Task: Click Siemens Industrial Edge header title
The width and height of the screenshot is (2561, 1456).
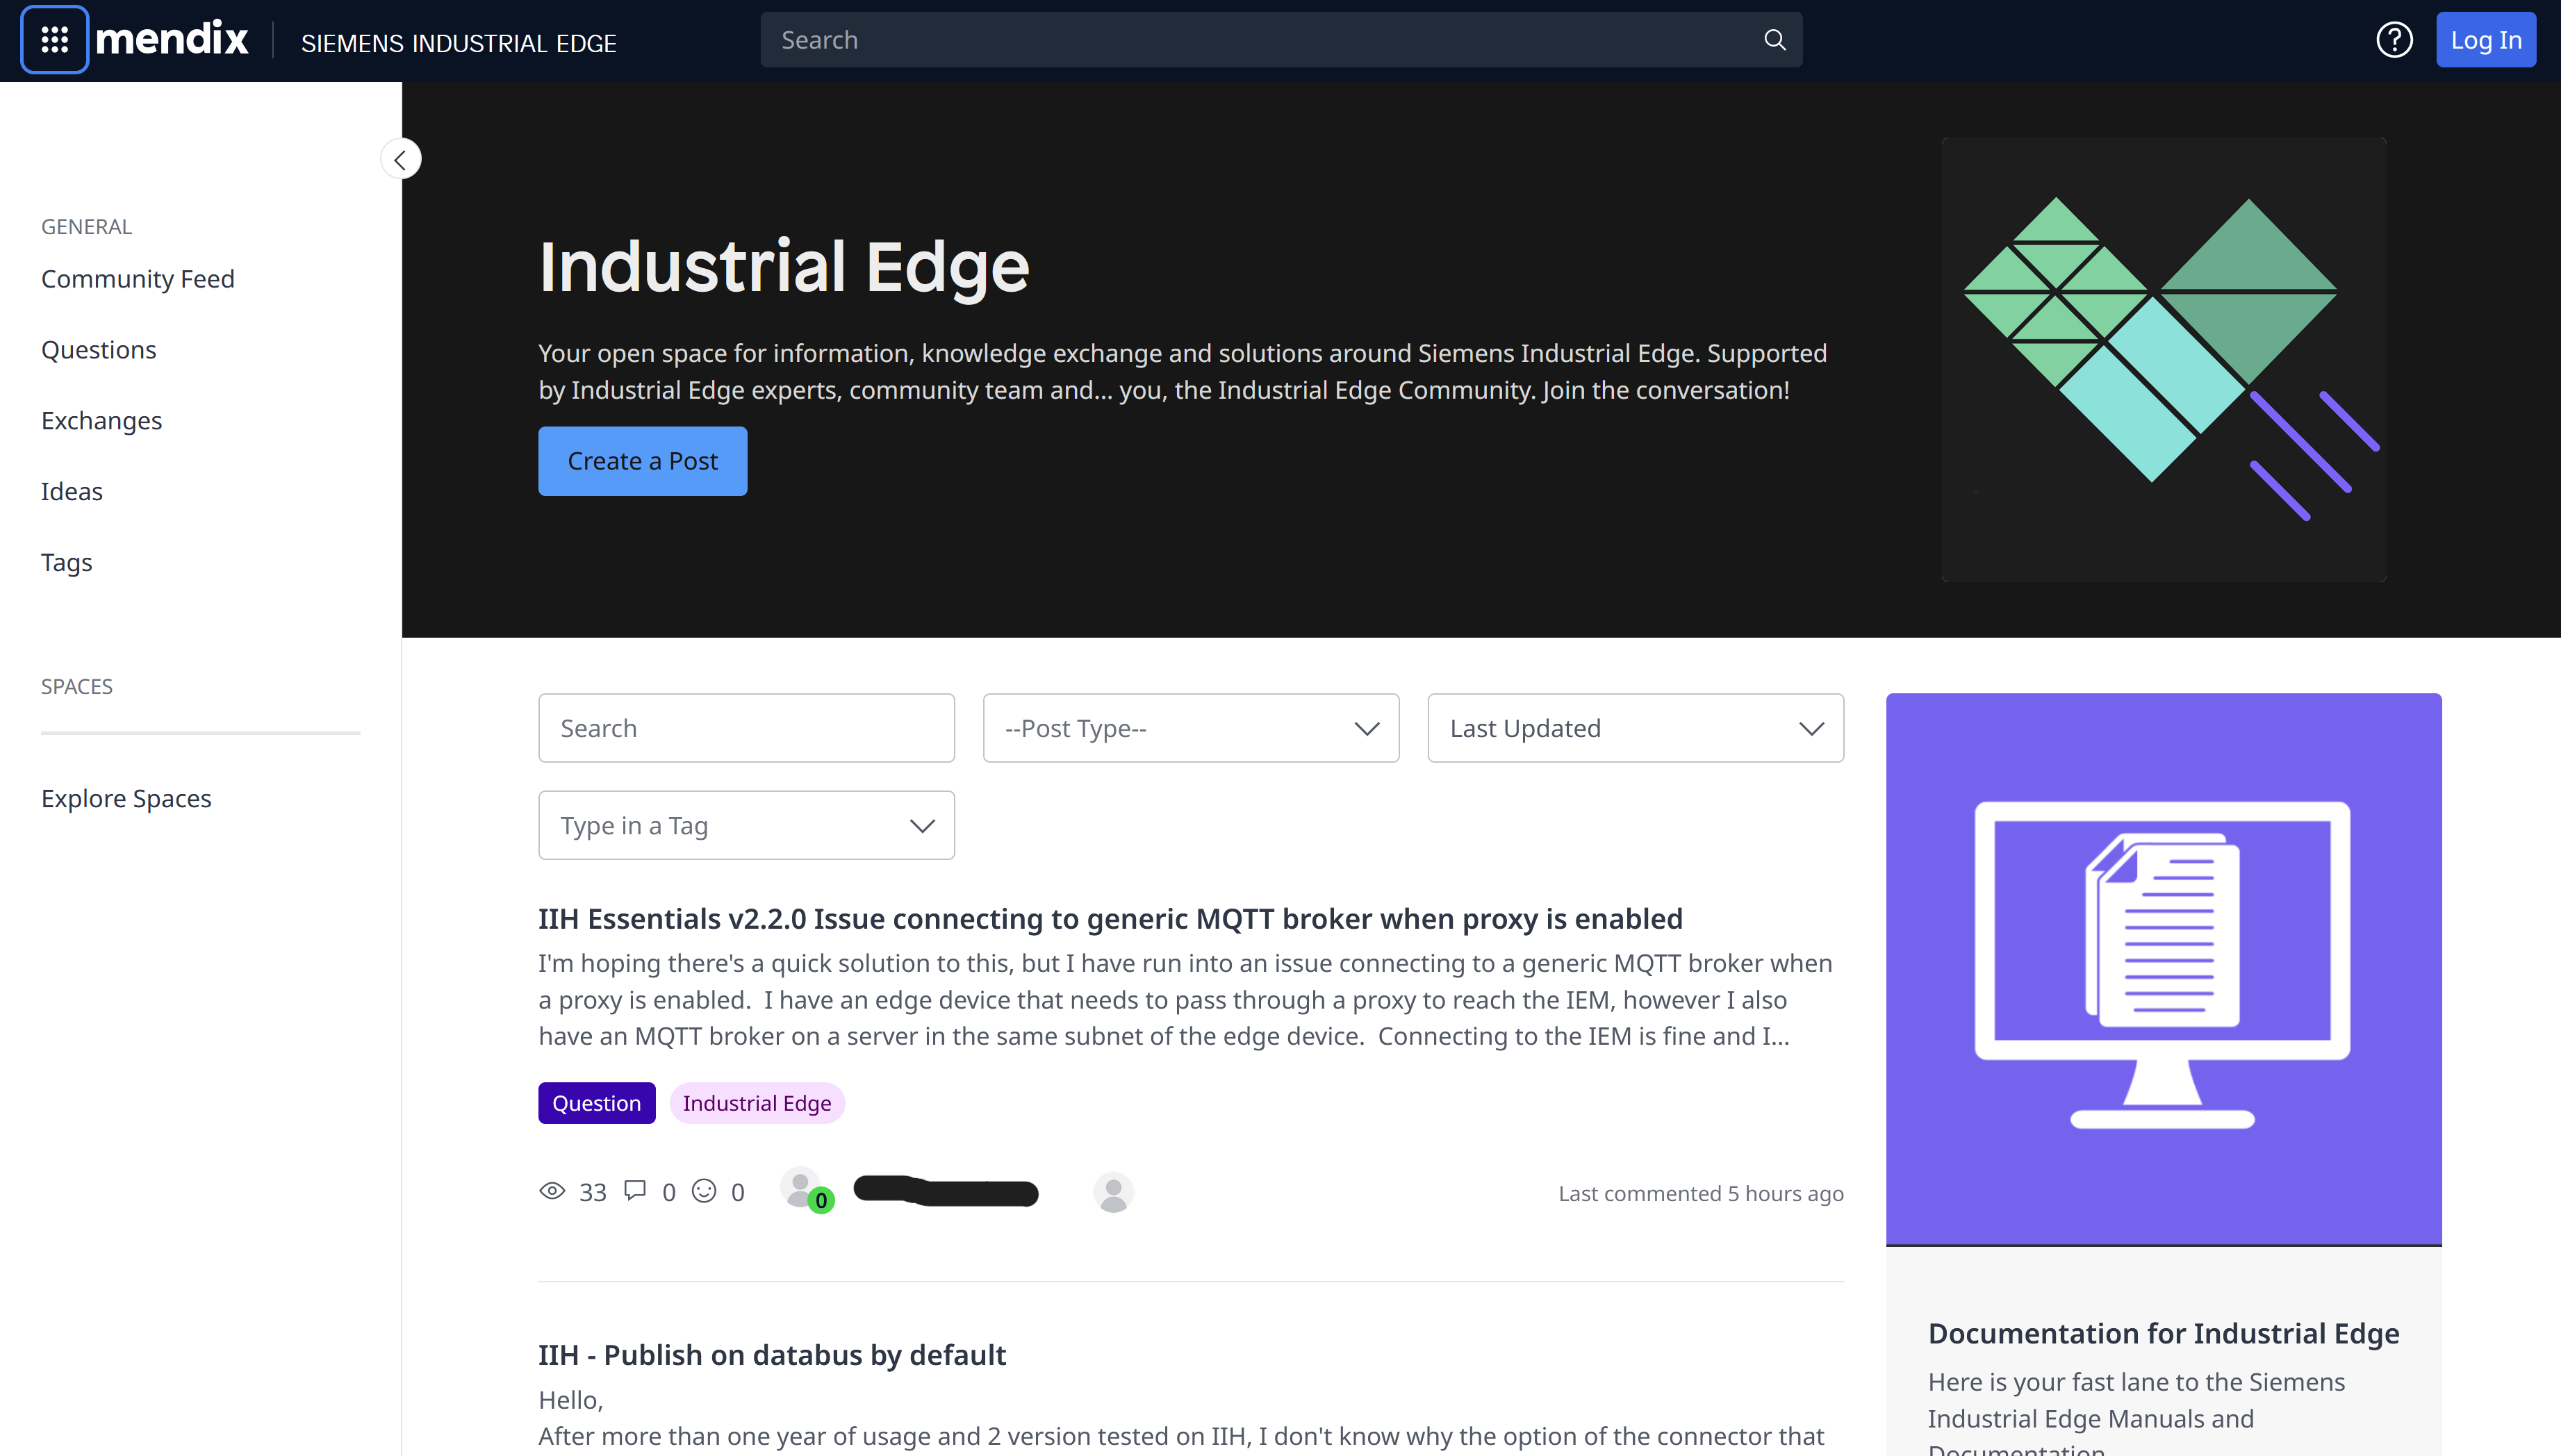Action: tap(458, 43)
